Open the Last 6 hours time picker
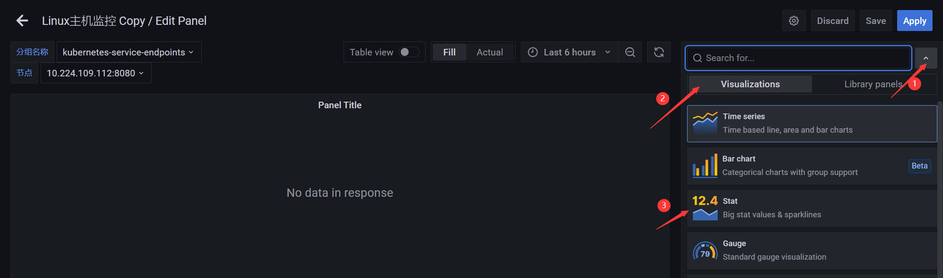 [x=570, y=52]
